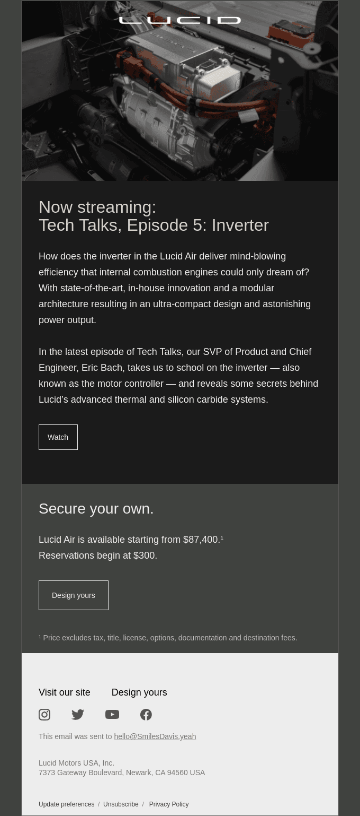The image size is (360, 816).
Task: Click the 7373 Gateway Boulevard address line
Action: [x=122, y=772]
